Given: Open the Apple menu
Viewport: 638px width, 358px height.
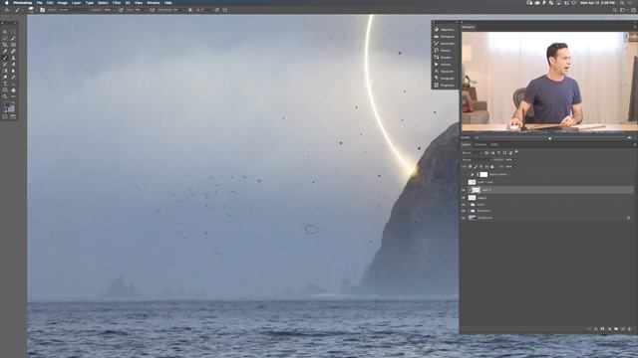Looking at the screenshot, I should point(7,3).
